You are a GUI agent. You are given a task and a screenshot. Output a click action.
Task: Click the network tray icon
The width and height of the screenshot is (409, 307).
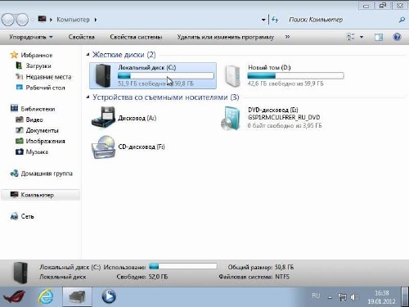(x=342, y=297)
